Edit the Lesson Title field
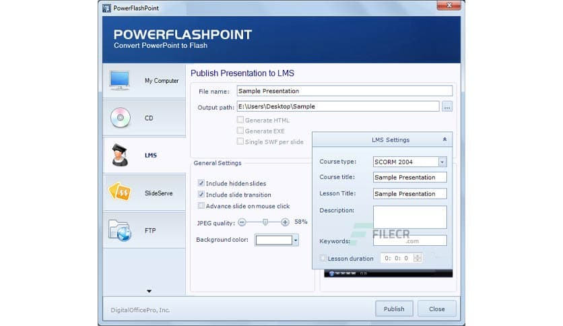The width and height of the screenshot is (563, 326). (x=409, y=193)
